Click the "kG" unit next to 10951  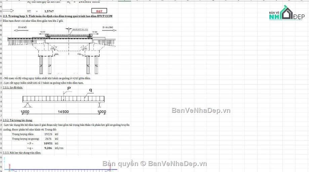[x=56, y=144]
